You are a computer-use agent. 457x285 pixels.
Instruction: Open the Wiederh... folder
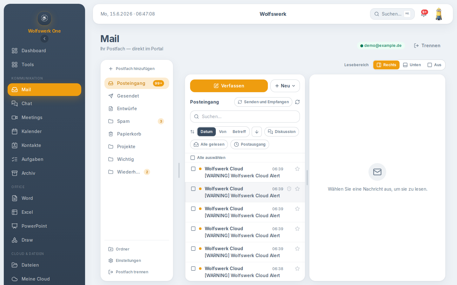[137, 172]
